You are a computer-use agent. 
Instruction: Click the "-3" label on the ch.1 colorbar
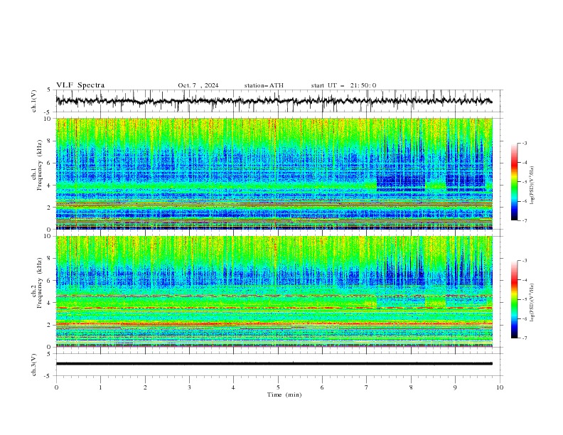(x=525, y=143)
